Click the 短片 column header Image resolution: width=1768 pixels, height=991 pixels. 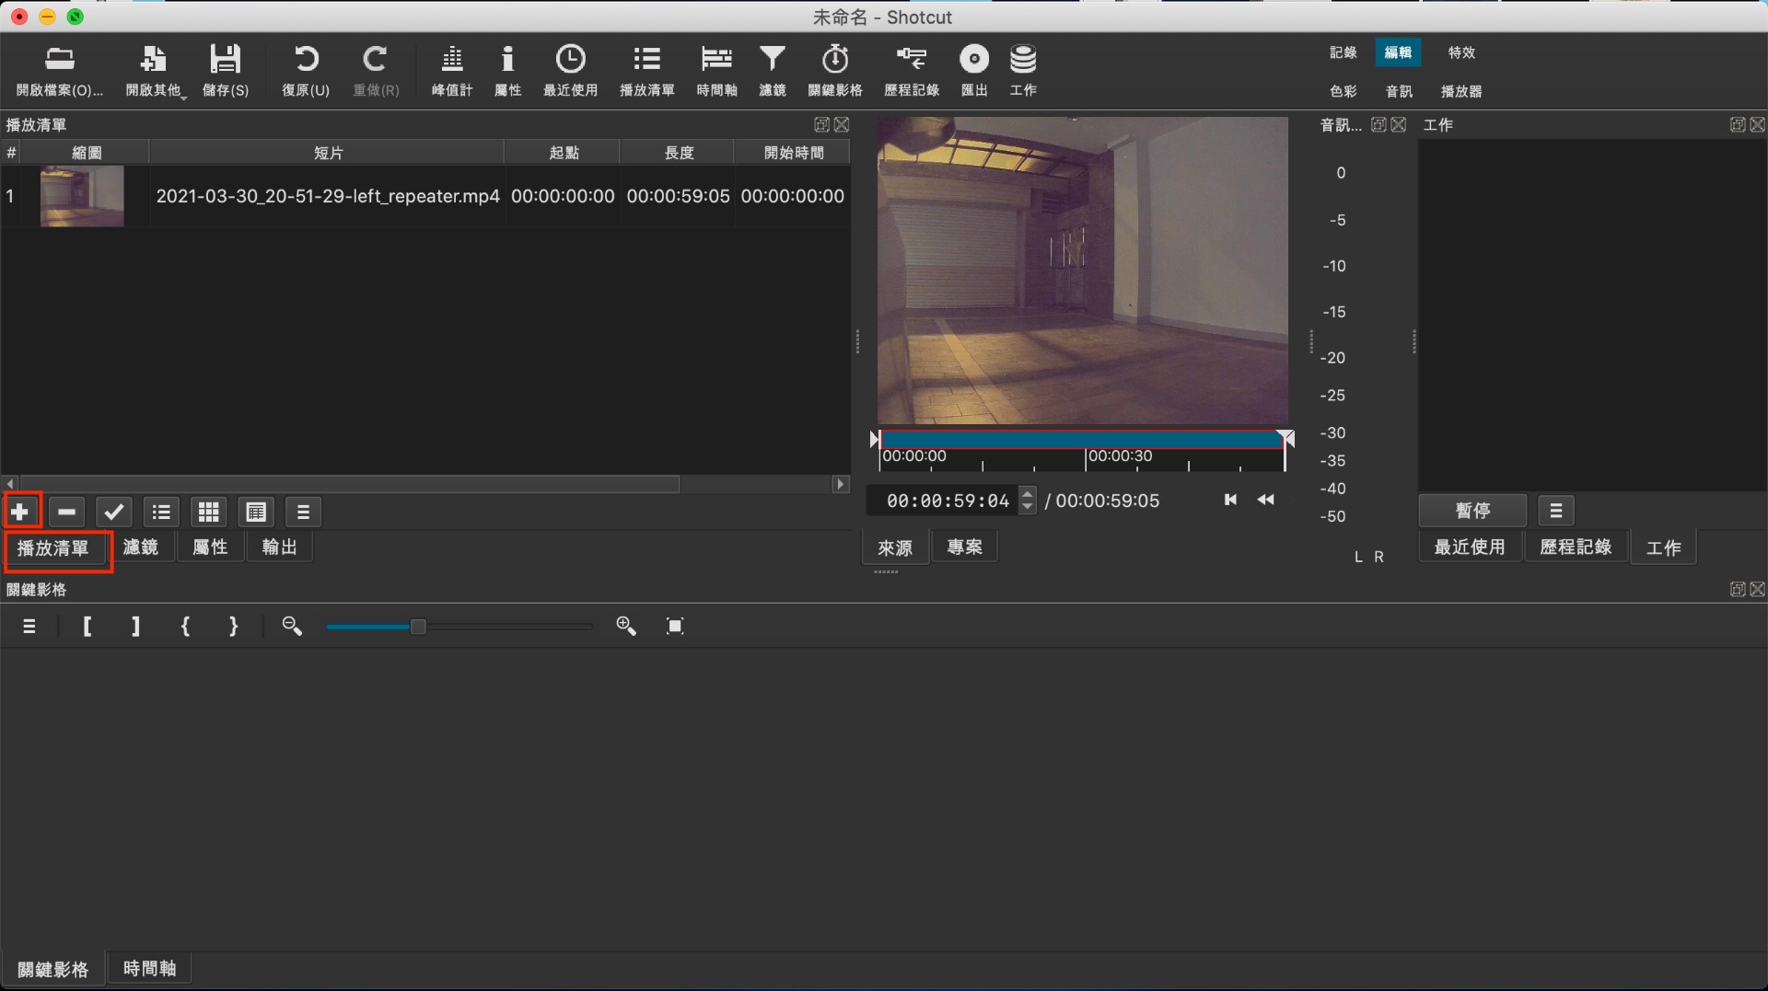pos(327,153)
